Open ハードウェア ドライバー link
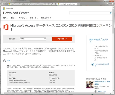115x95 pixels. pos(101,59)
